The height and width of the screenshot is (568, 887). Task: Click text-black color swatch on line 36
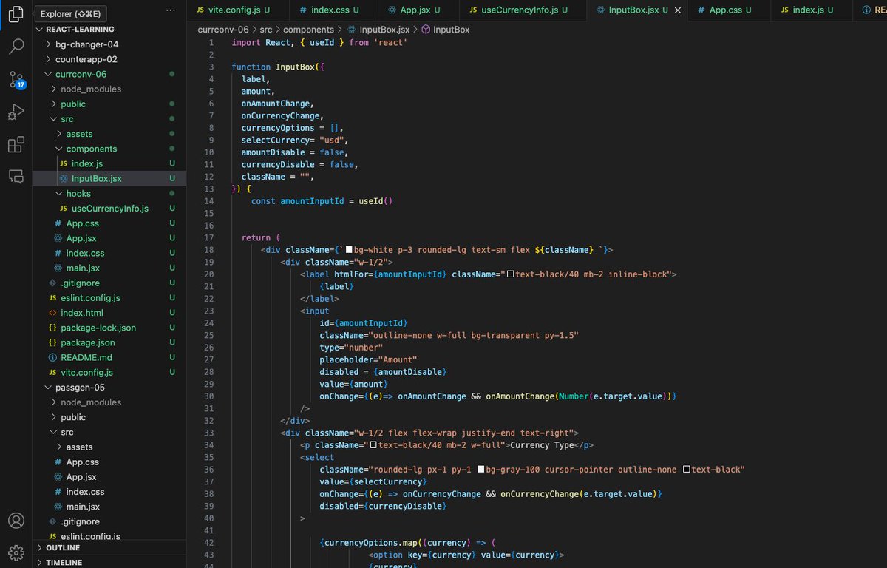[687, 470]
